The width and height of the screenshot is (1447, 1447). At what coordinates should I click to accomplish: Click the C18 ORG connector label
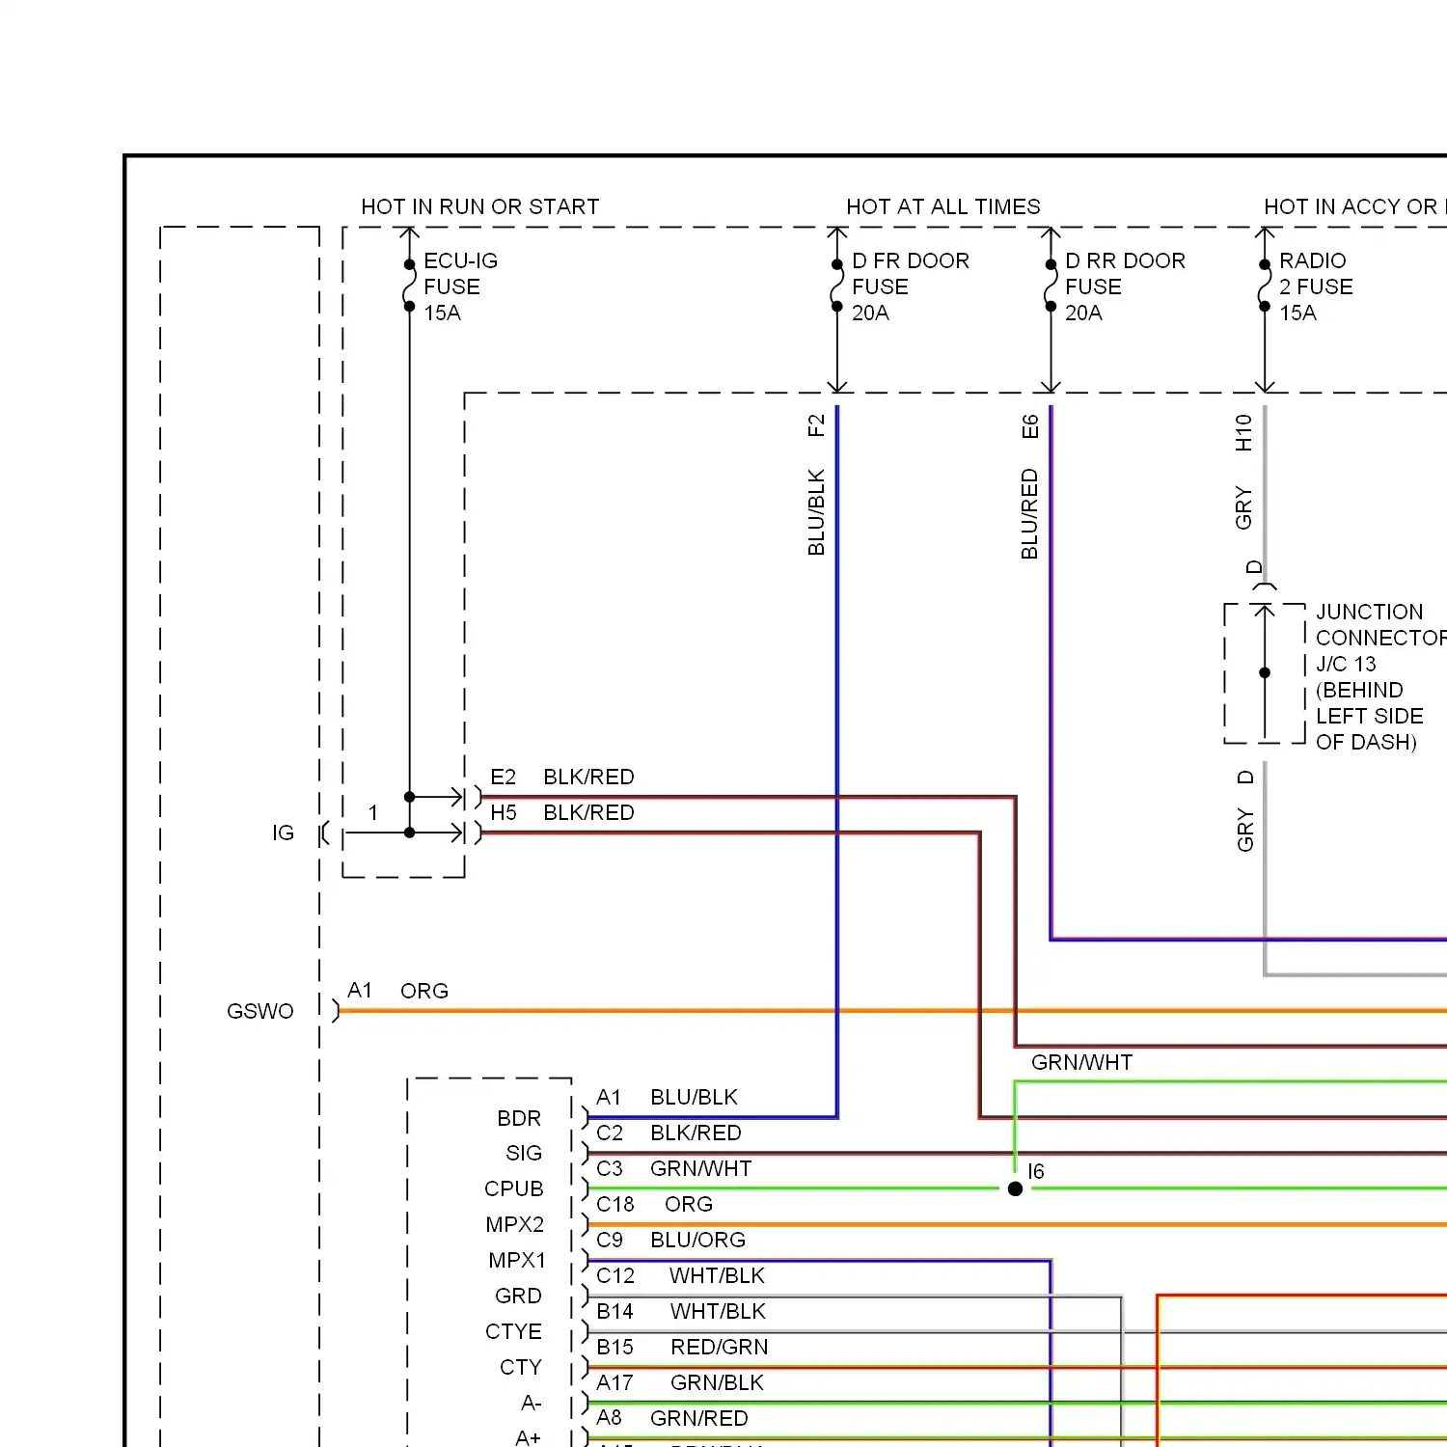pyautogui.click(x=654, y=1204)
